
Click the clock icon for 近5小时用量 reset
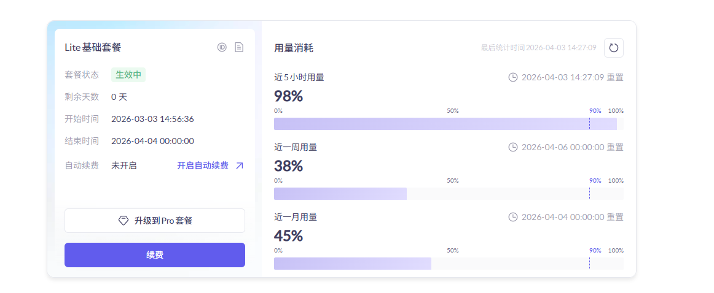513,77
